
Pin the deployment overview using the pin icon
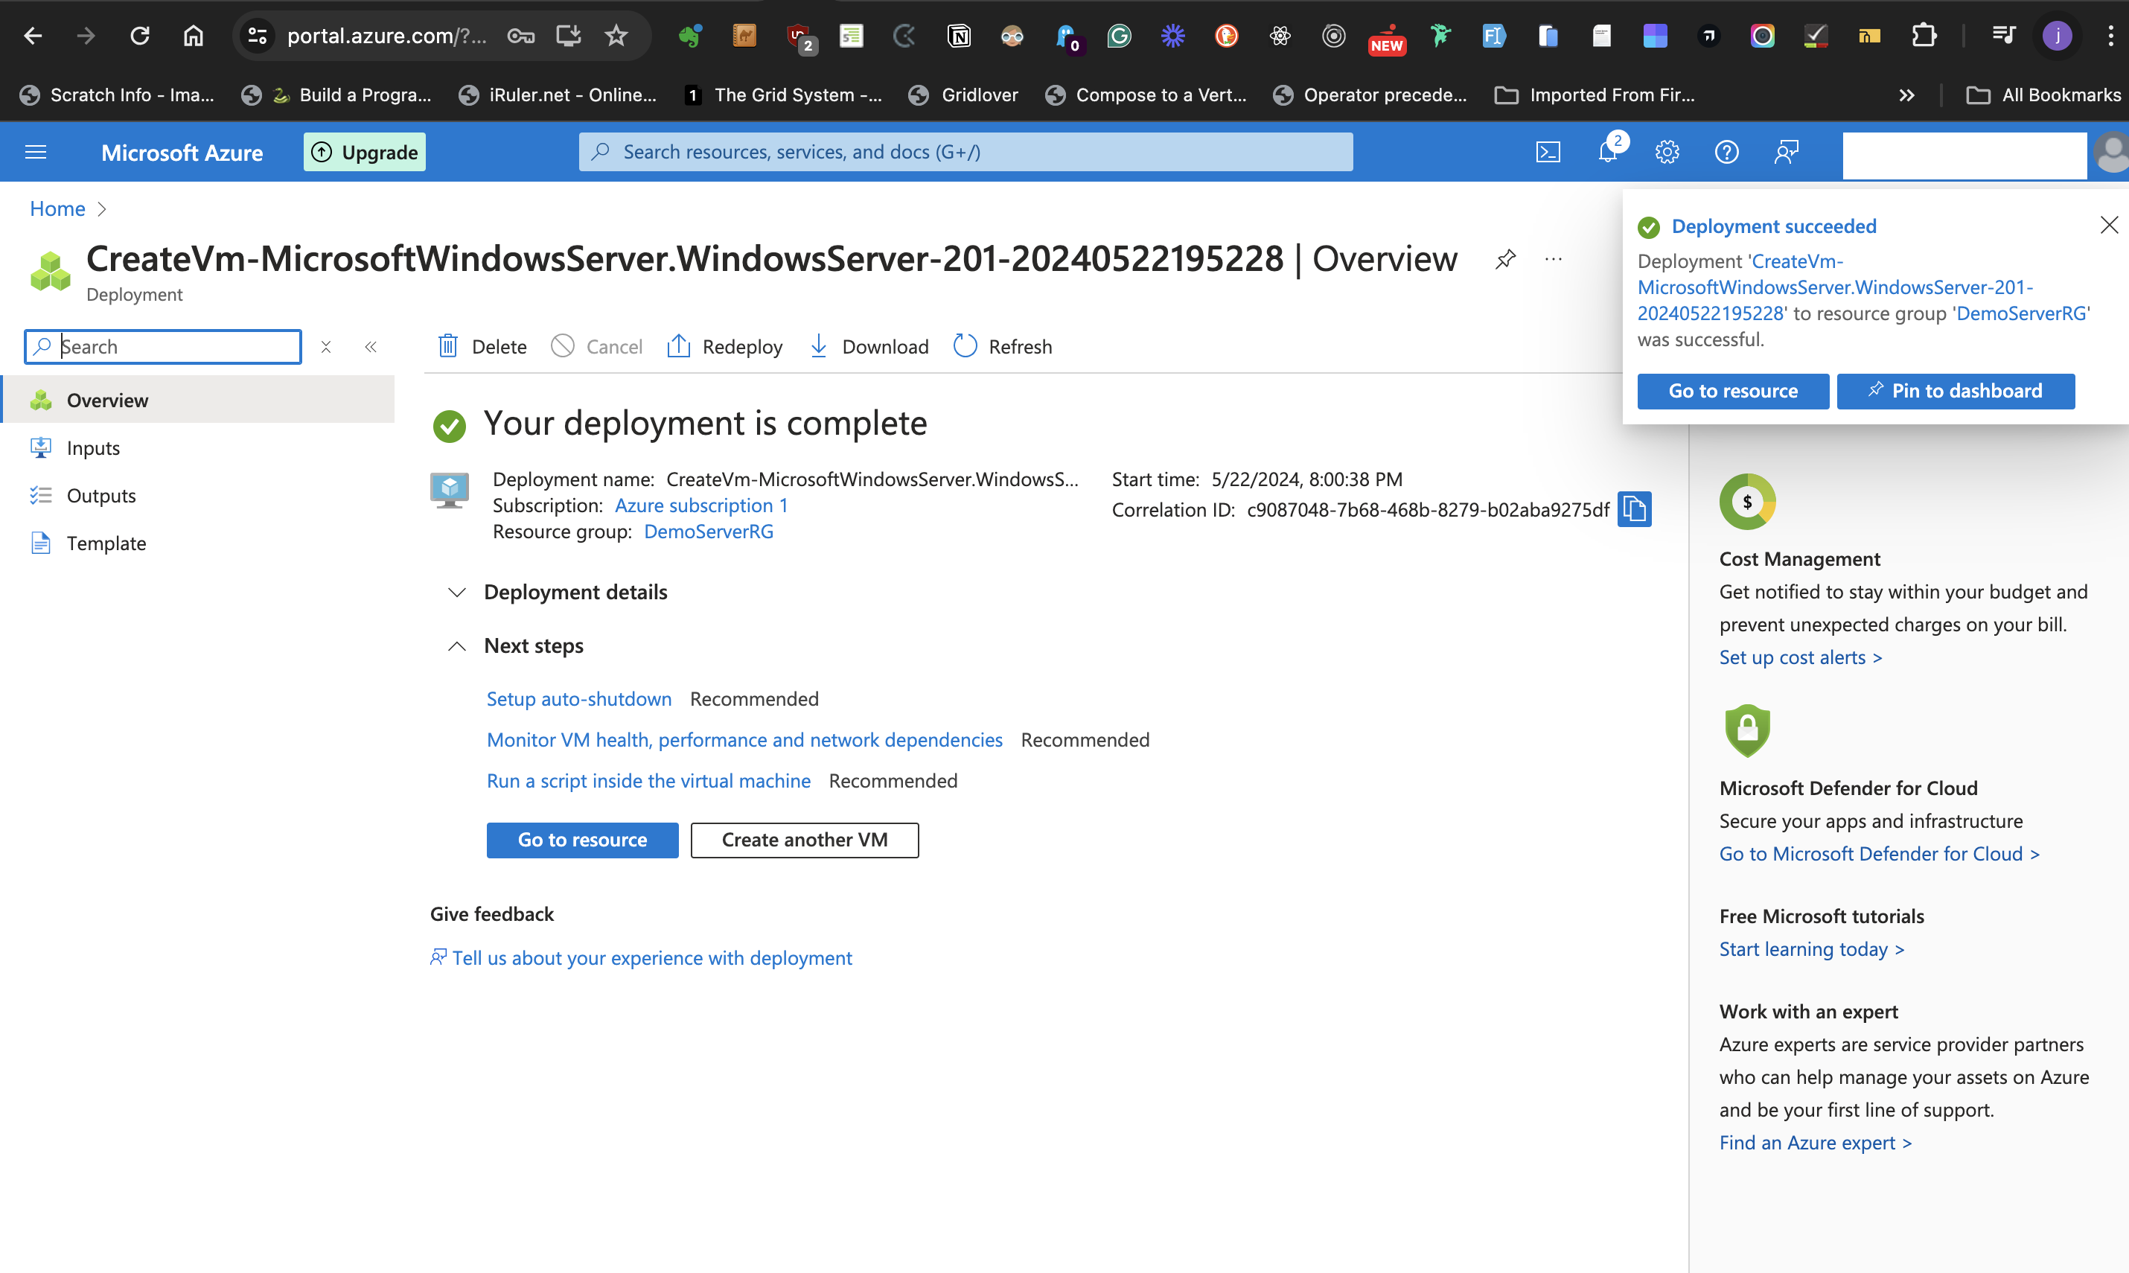[x=1505, y=259]
